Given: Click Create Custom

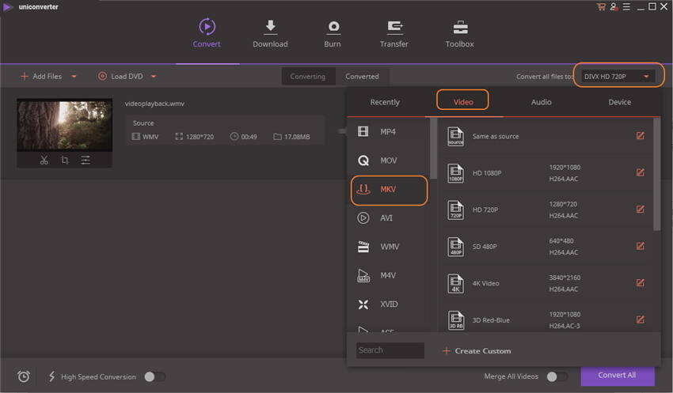Looking at the screenshot, I should [477, 351].
